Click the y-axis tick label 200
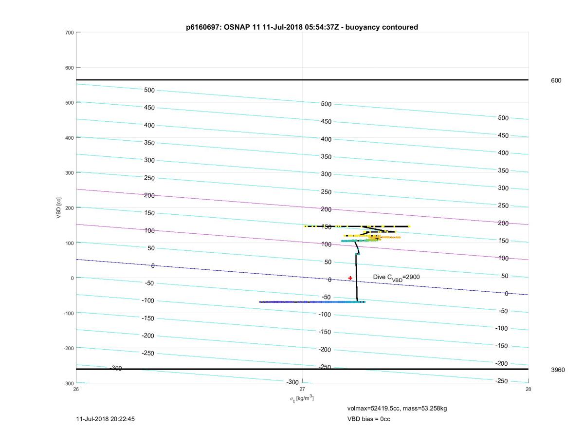Viewport: 584px width, 431px height. coord(69,208)
